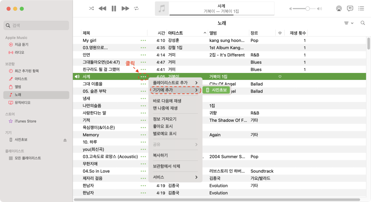Focus the 검색 search field in sidebar
371x202 pixels.
click(x=36, y=25)
